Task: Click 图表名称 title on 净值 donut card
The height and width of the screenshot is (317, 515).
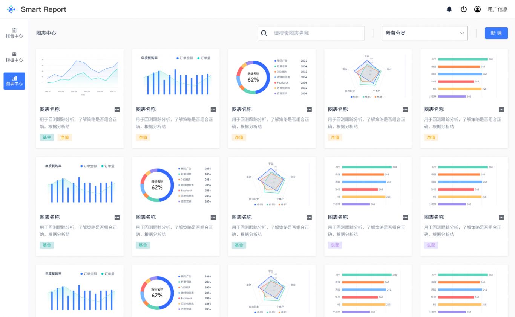Action: tap(242, 110)
